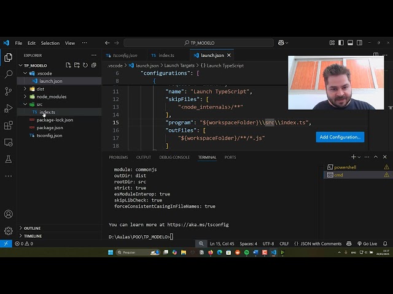Image resolution: width=393 pixels, height=294 pixels.
Task: Open Explorer views and more actions
Action: (94, 55)
